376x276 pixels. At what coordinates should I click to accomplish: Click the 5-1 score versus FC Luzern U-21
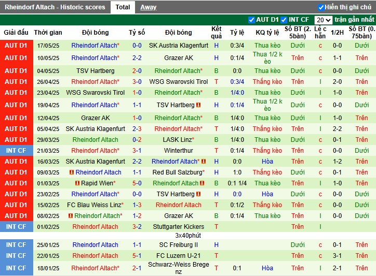pos(137,256)
